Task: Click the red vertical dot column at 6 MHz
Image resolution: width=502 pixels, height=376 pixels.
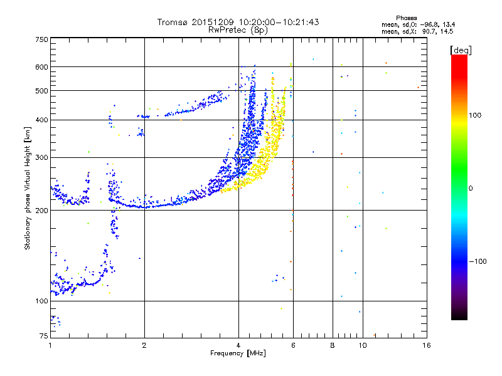Action: (x=292, y=192)
